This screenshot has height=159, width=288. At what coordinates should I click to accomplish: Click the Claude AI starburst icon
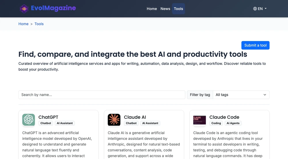[114, 120]
